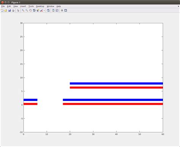This screenshot has width=180, height=147.
Task: Click the New Figure icon
Action: pyautogui.click(x=2, y=10)
